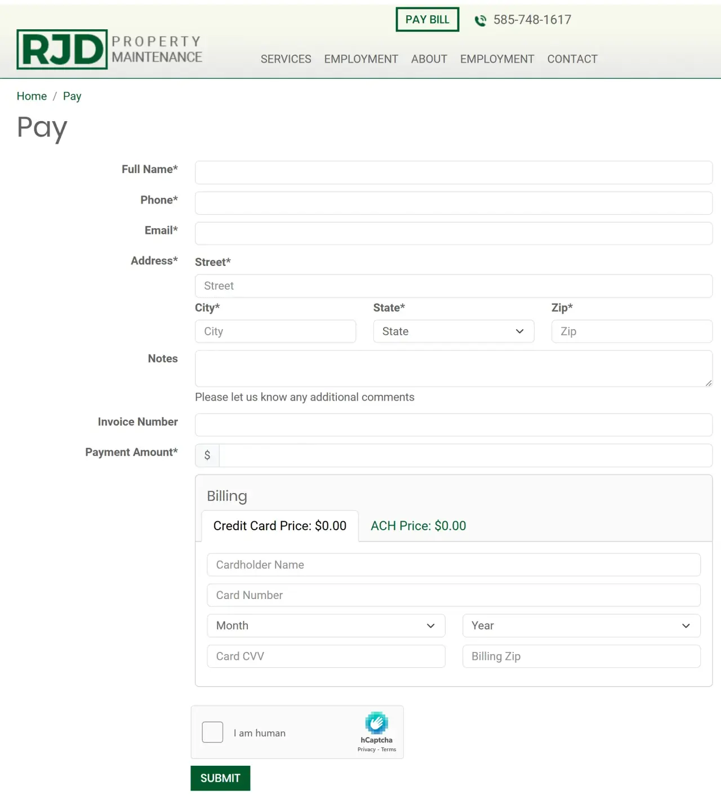Screen dimensions: 721x812
Task: Focus the Email input field
Action: point(453,233)
